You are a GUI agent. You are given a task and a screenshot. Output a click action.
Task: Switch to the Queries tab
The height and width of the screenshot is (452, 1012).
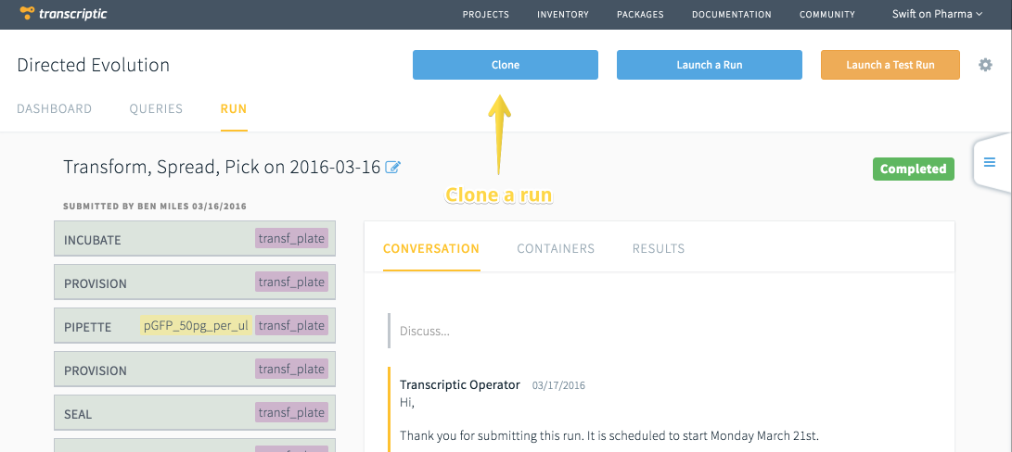coord(156,109)
